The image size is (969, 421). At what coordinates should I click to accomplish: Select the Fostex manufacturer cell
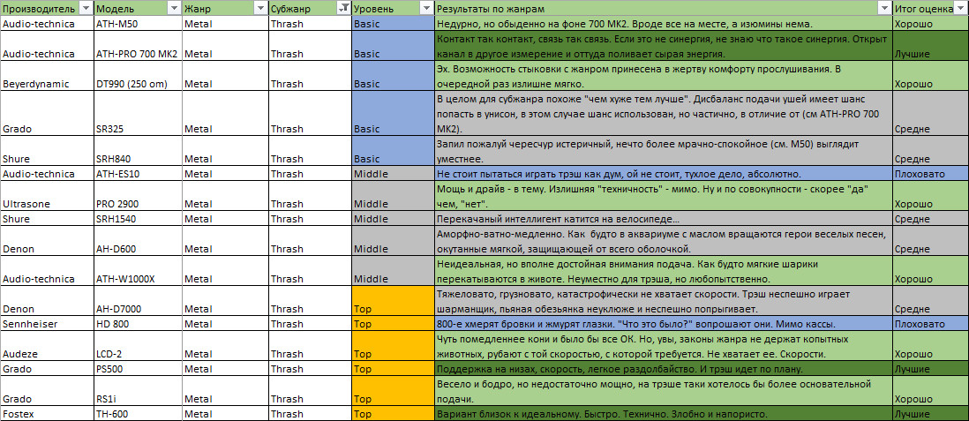click(x=47, y=413)
